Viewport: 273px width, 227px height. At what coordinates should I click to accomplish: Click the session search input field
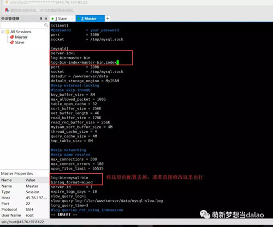coord(22,25)
